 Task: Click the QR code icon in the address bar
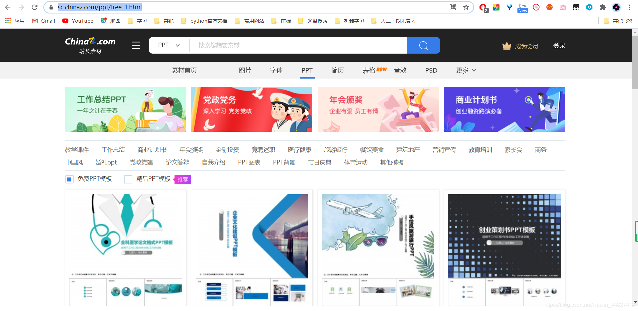tap(453, 7)
